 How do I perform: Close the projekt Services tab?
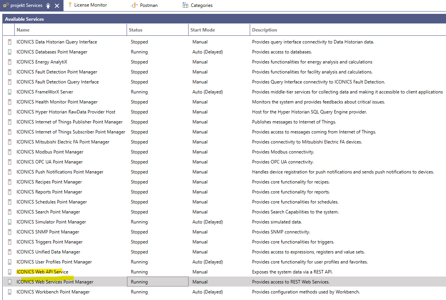[x=57, y=5]
